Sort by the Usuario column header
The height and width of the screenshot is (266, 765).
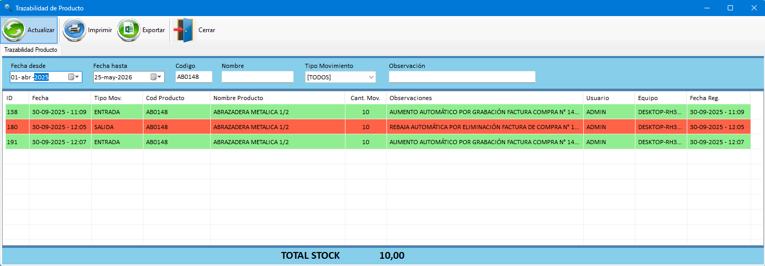click(x=609, y=98)
